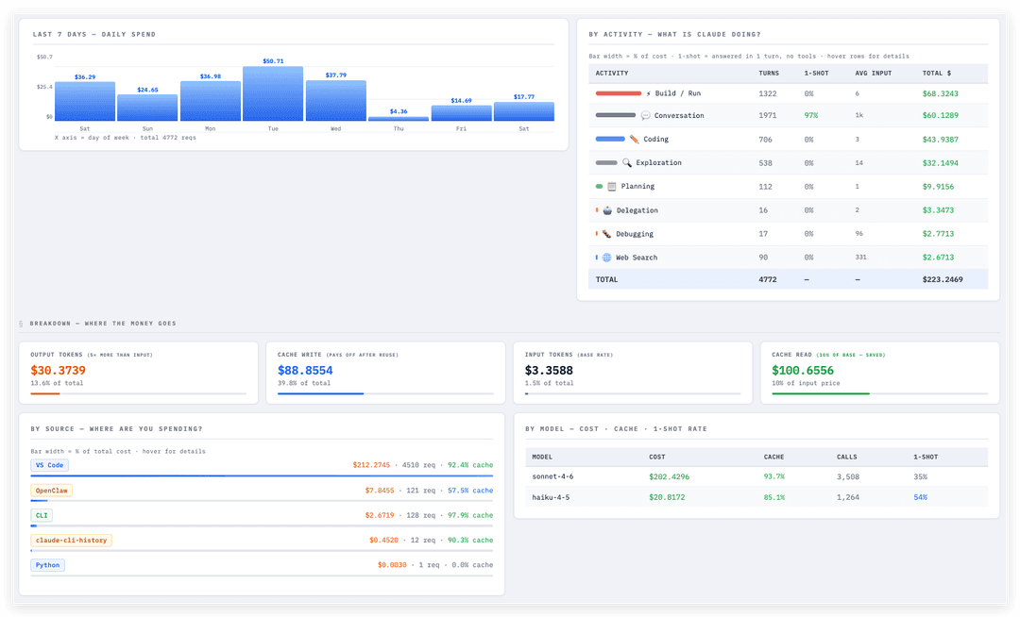The image size is (1020, 617).
Task: Click the bug icon next to Debugging
Action: 607,234
